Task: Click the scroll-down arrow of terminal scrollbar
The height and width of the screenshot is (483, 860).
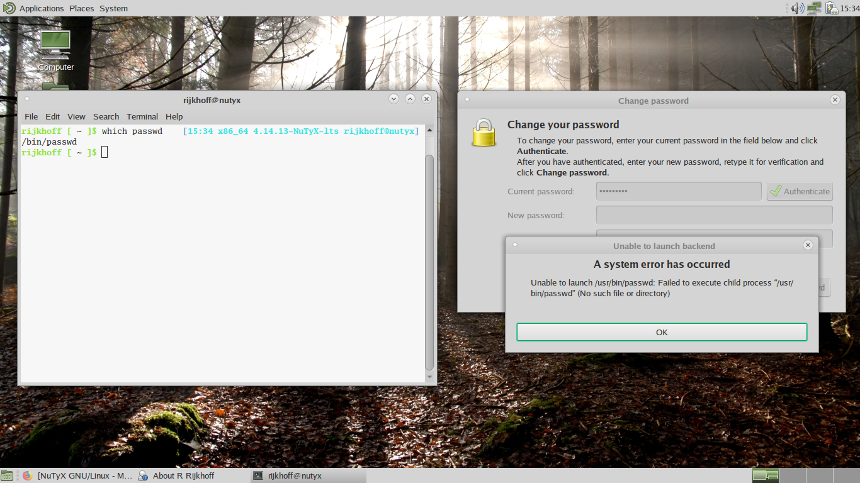Action: (x=430, y=377)
